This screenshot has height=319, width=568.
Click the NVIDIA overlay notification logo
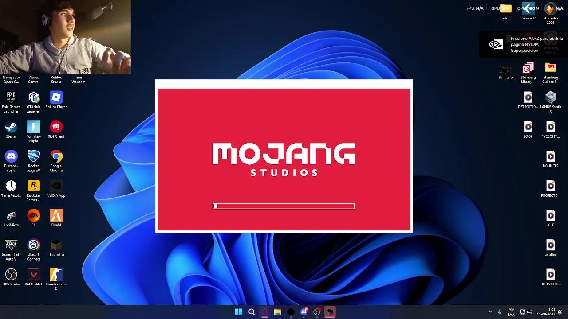click(x=495, y=44)
